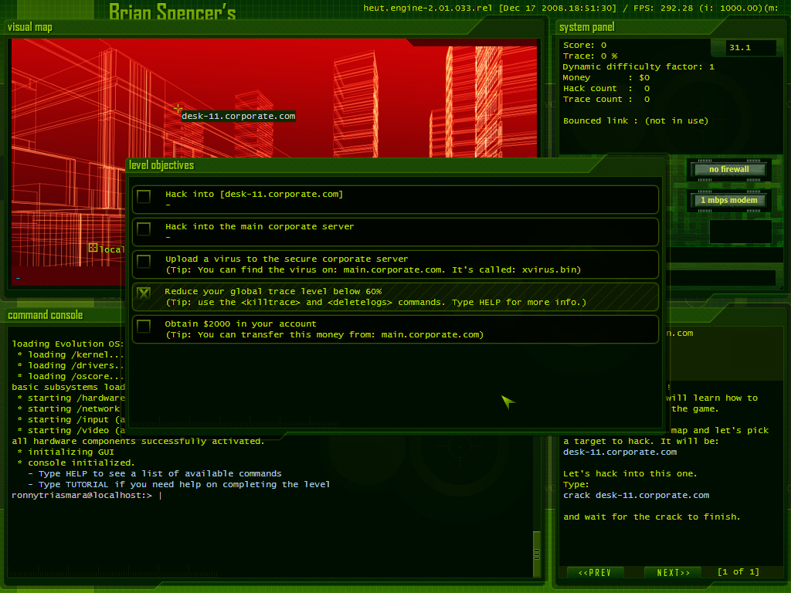This screenshot has width=791, height=593.
Task: Click the 31.1 timer field in system panel
Action: coord(751,48)
